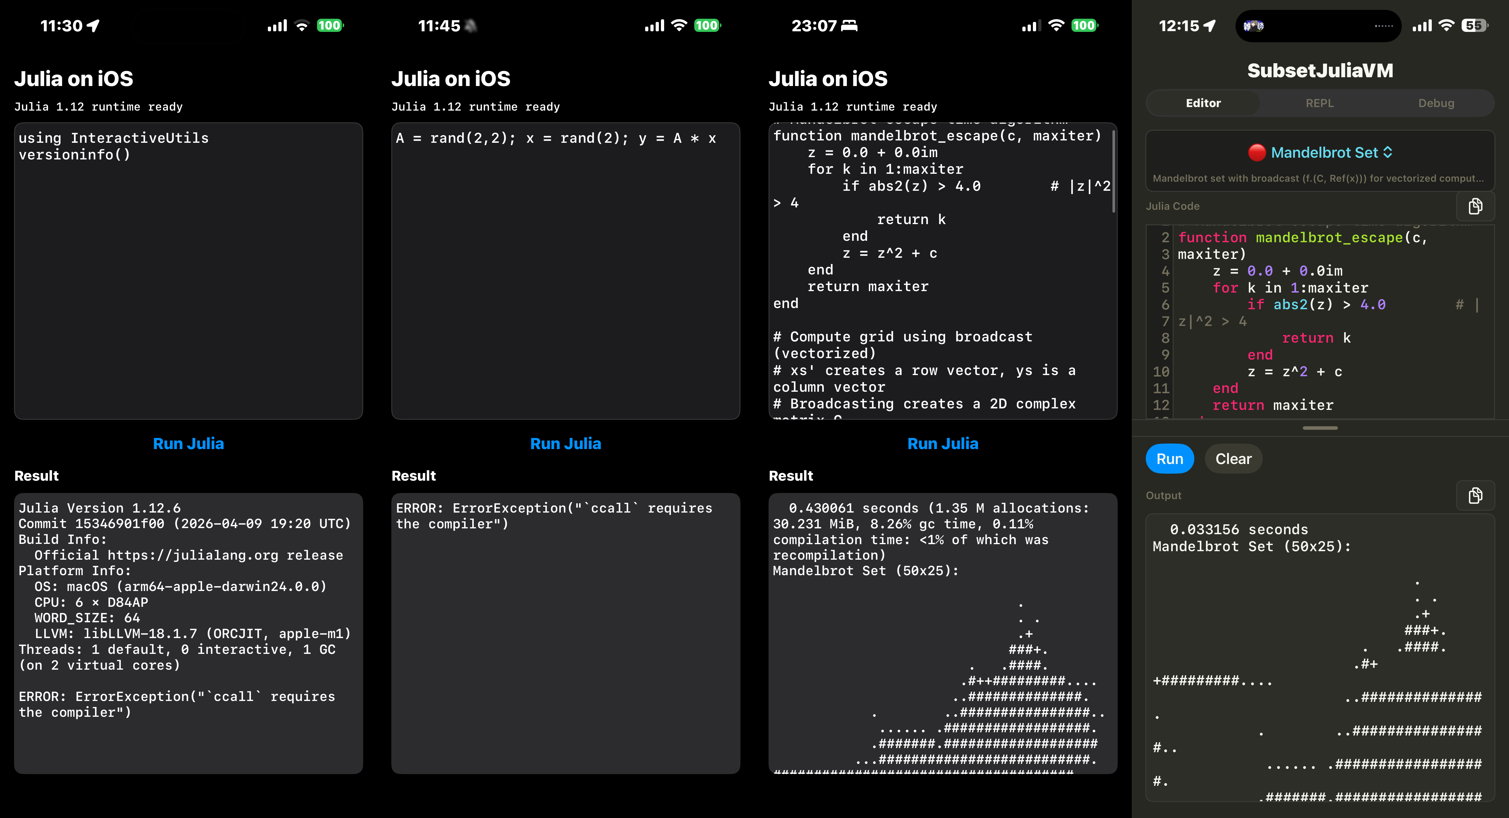This screenshot has width=1509, height=818.
Task: Tap Run Julia on the 11:30 screen
Action: click(x=189, y=444)
